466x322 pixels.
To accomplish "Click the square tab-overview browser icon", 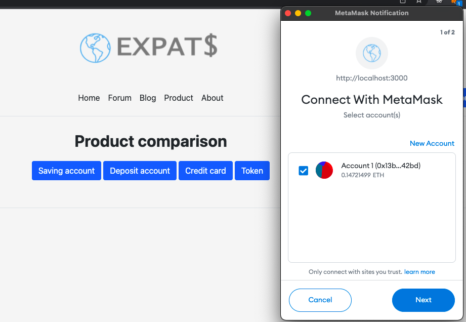I will (x=402, y=2).
